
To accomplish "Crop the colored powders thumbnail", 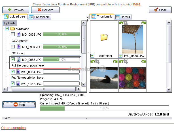I will coord(125,61).
